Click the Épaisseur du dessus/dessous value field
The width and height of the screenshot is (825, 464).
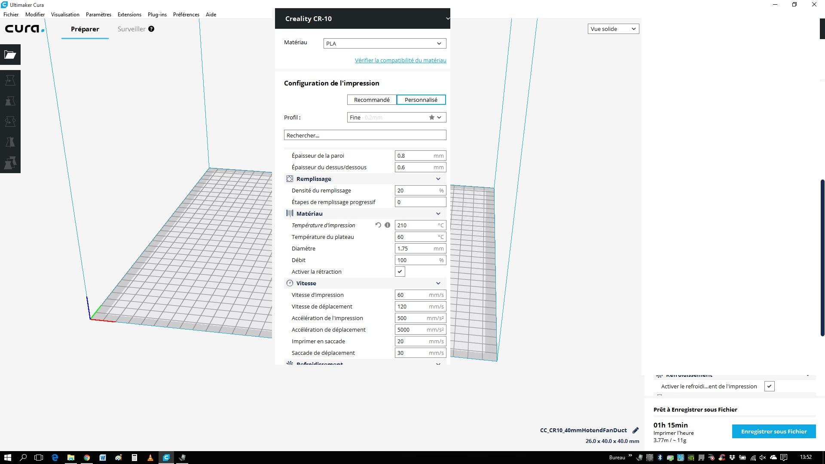point(421,167)
